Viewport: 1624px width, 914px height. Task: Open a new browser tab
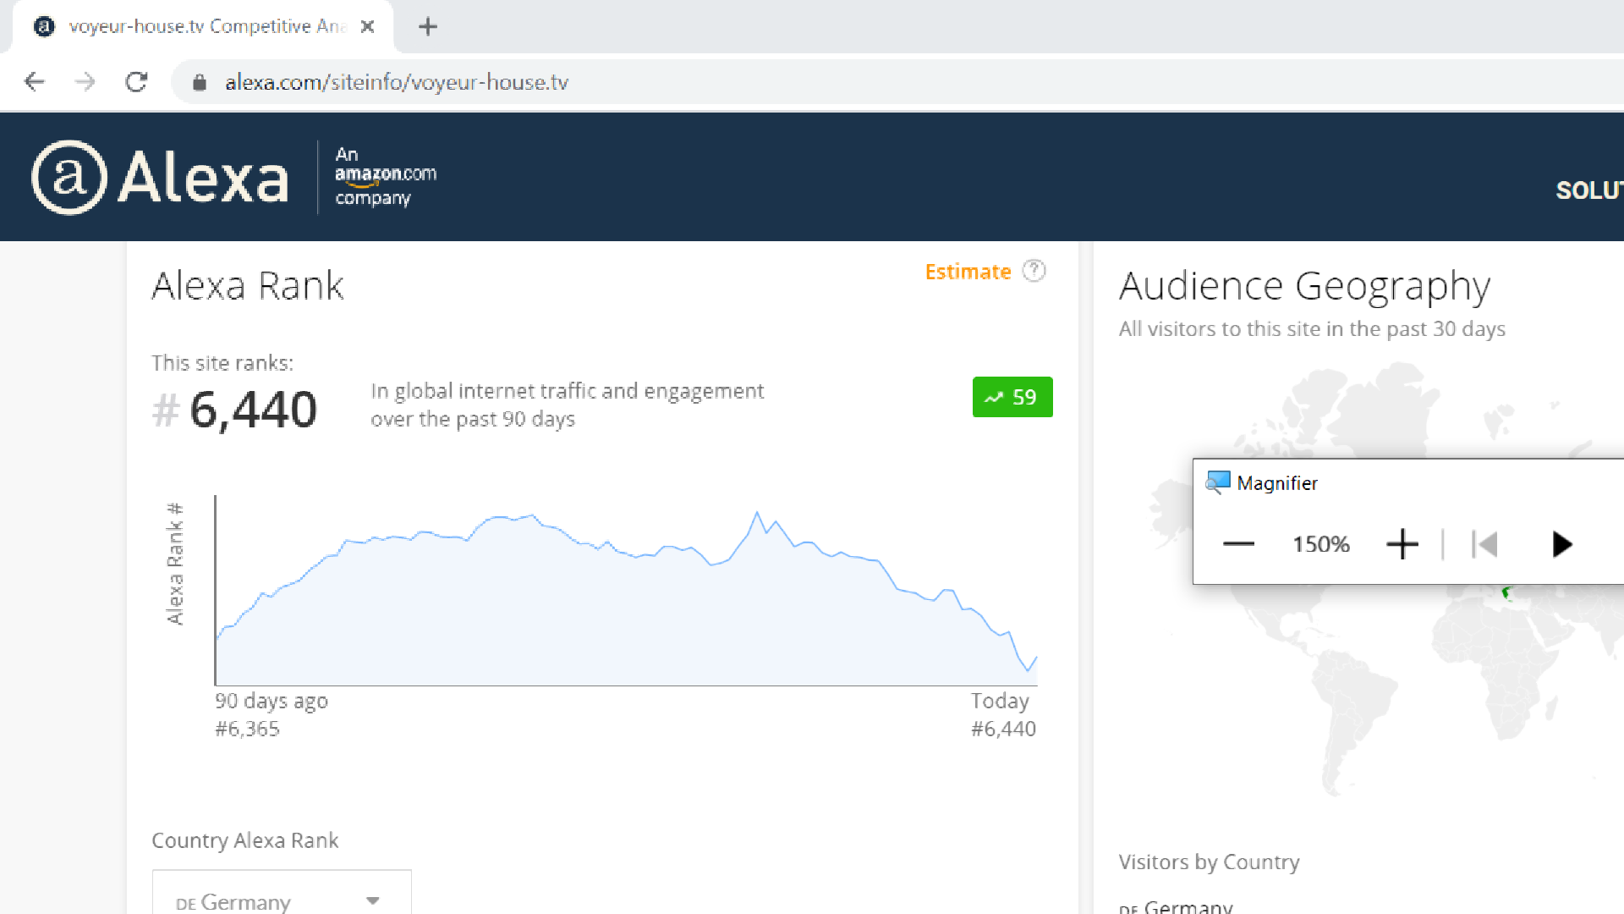(x=428, y=26)
